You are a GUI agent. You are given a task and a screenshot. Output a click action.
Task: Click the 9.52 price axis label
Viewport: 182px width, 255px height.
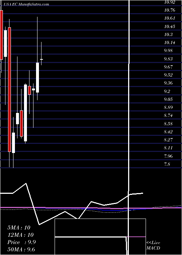[168, 75]
